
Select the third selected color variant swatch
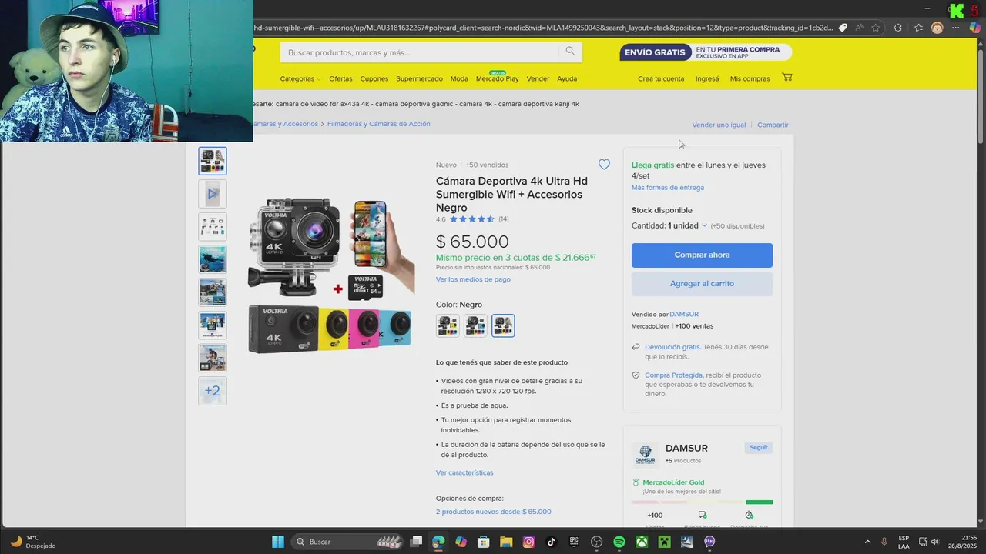point(503,325)
